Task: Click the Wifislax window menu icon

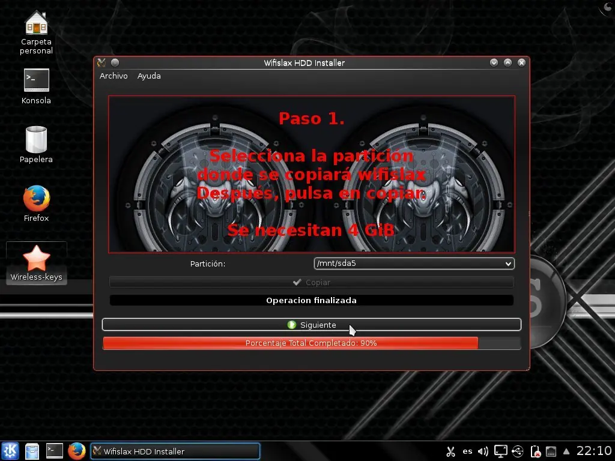Action: click(x=101, y=62)
